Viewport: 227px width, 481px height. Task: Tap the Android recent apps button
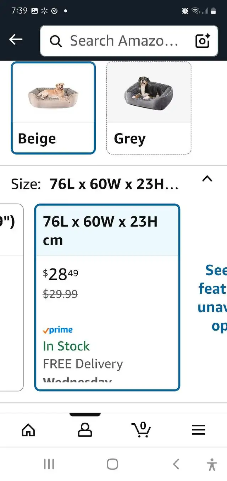(49, 464)
